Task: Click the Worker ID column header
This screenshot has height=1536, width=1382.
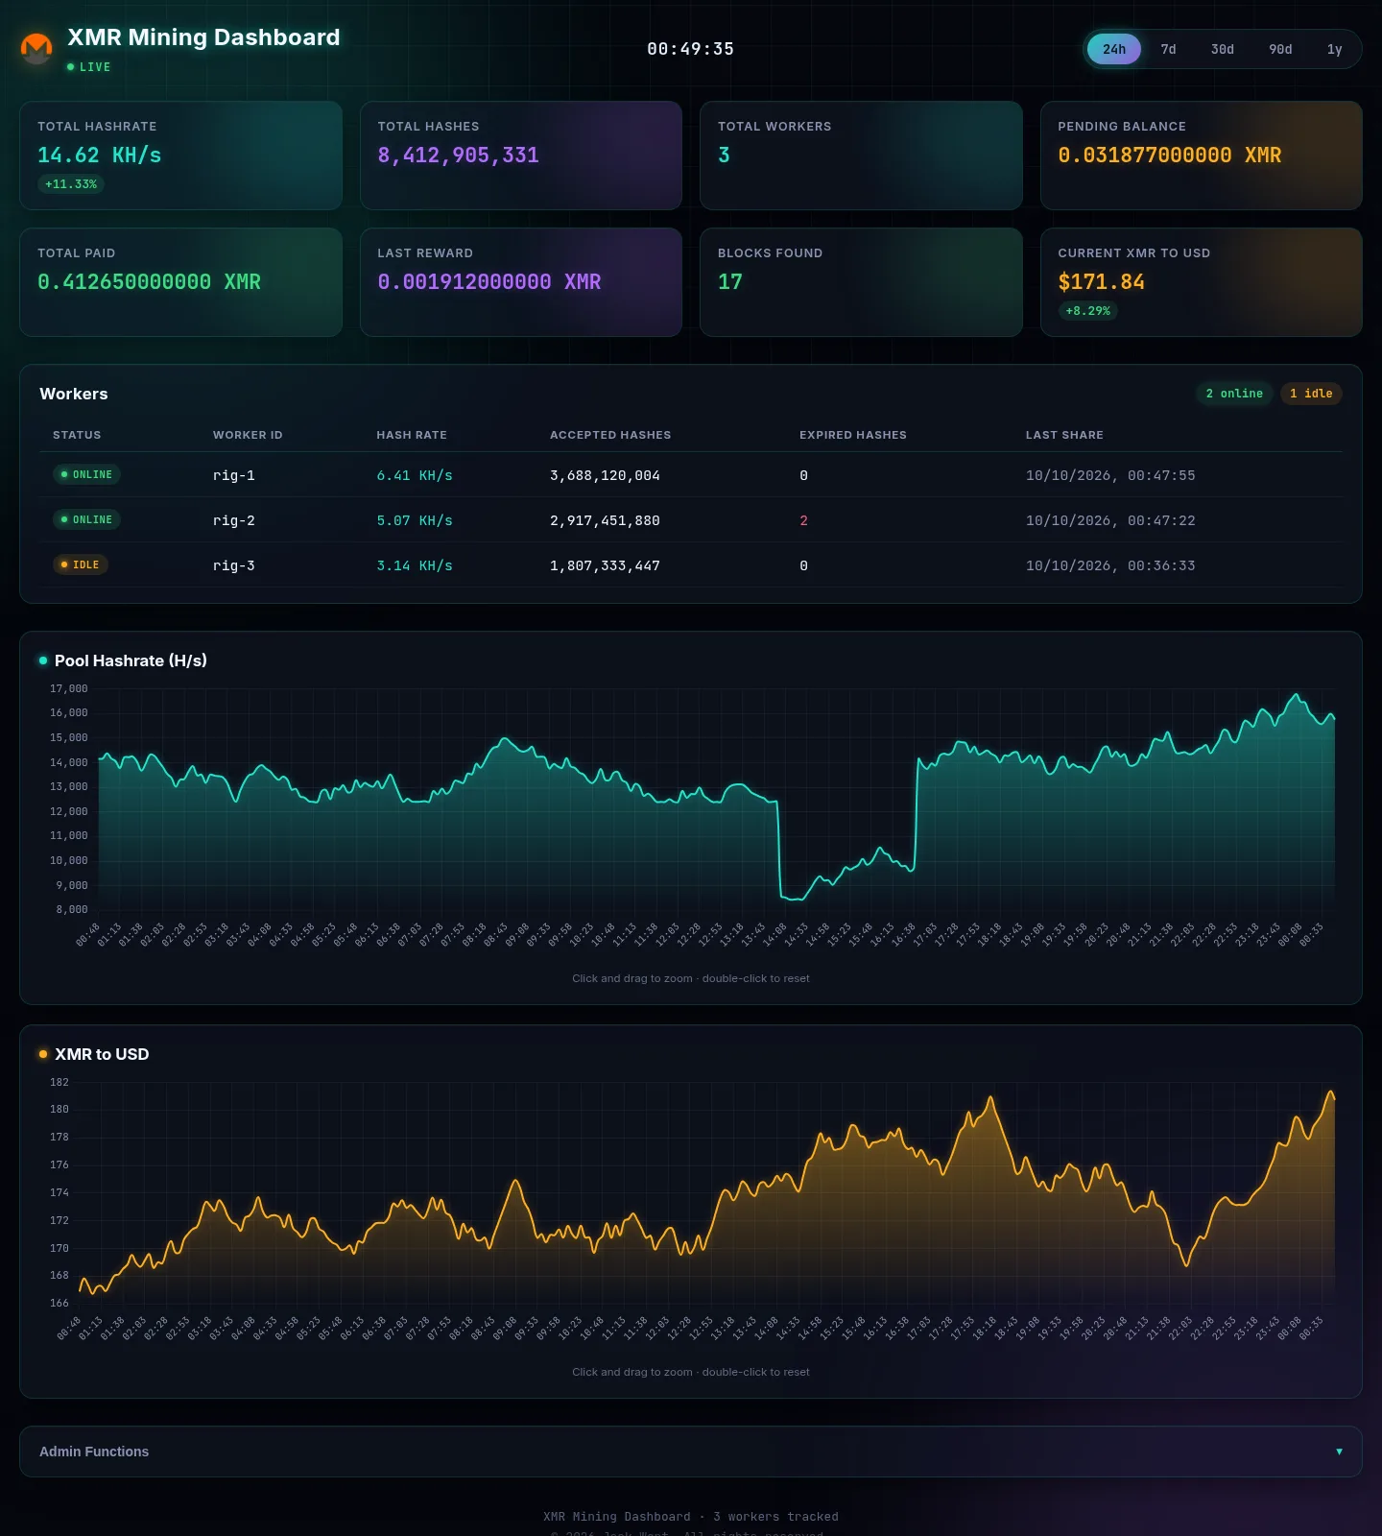Action: tap(248, 435)
